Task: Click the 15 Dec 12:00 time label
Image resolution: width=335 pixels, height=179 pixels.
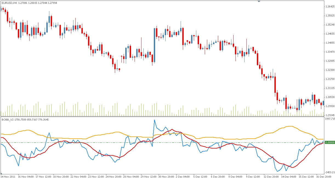Action: (x=306, y=177)
